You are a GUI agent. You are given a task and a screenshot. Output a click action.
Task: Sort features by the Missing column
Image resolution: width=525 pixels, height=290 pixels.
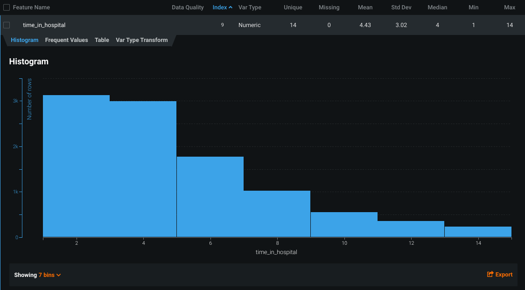coord(329,7)
